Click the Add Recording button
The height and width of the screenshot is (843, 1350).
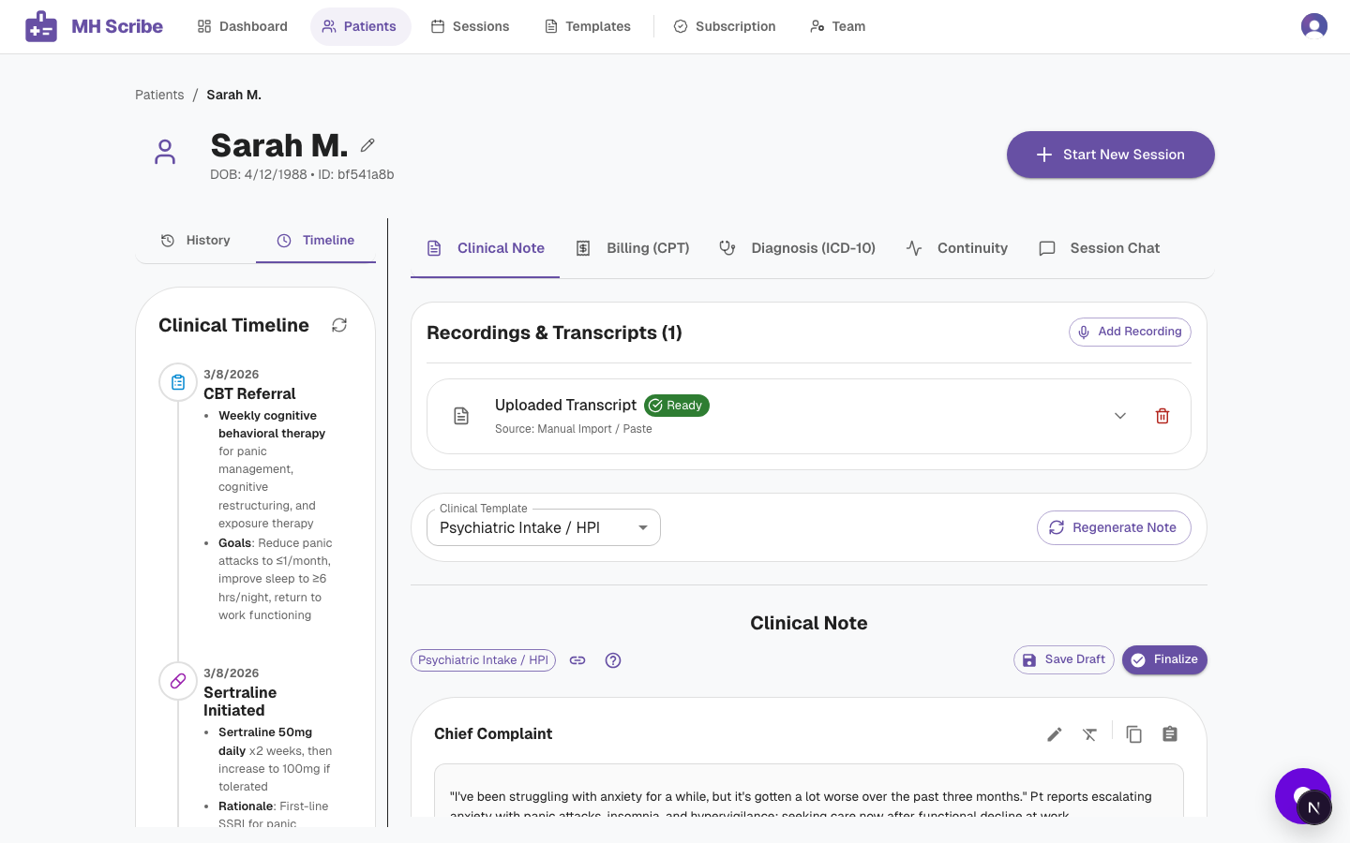(x=1130, y=332)
